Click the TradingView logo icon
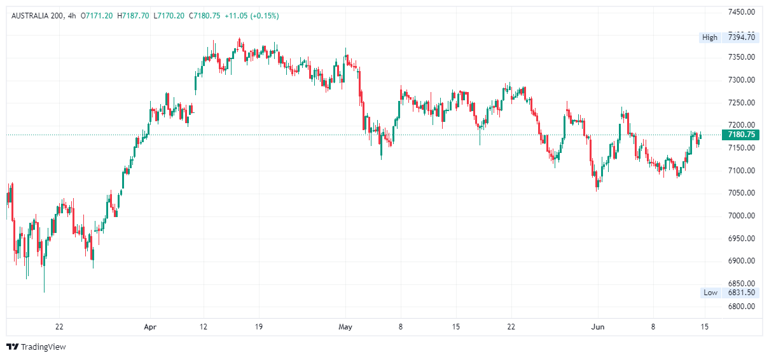Viewport: 769px width, 358px height. tap(13, 347)
